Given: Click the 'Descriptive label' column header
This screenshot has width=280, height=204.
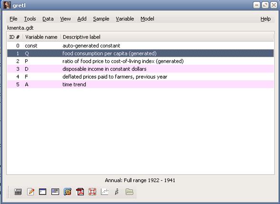Looking at the screenshot, I should pos(167,37).
